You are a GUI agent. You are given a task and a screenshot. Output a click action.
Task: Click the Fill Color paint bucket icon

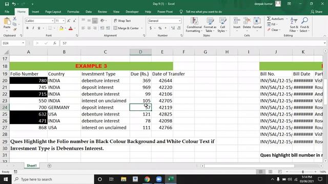coord(61,28)
